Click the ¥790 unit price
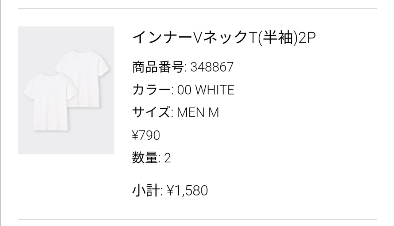Image resolution: width=394 pixels, height=226 pixels. (146, 136)
